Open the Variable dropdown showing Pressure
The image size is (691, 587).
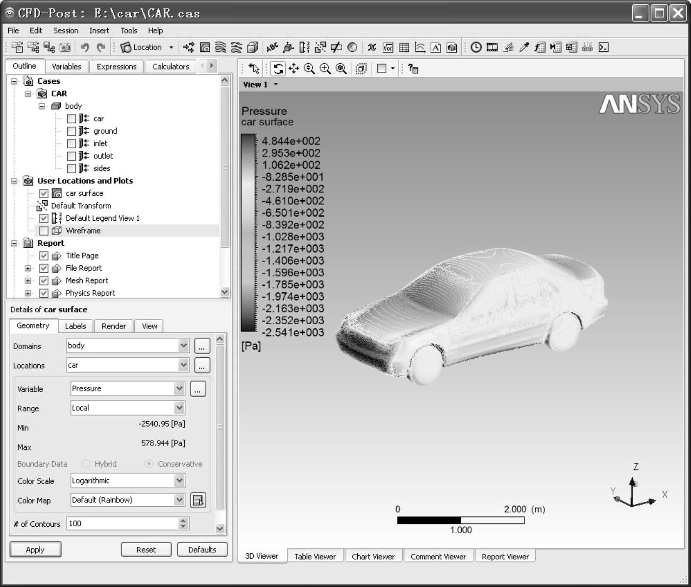pos(179,389)
